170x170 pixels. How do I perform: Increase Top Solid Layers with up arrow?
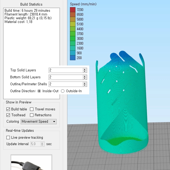pyautogui.click(x=85, y=69)
